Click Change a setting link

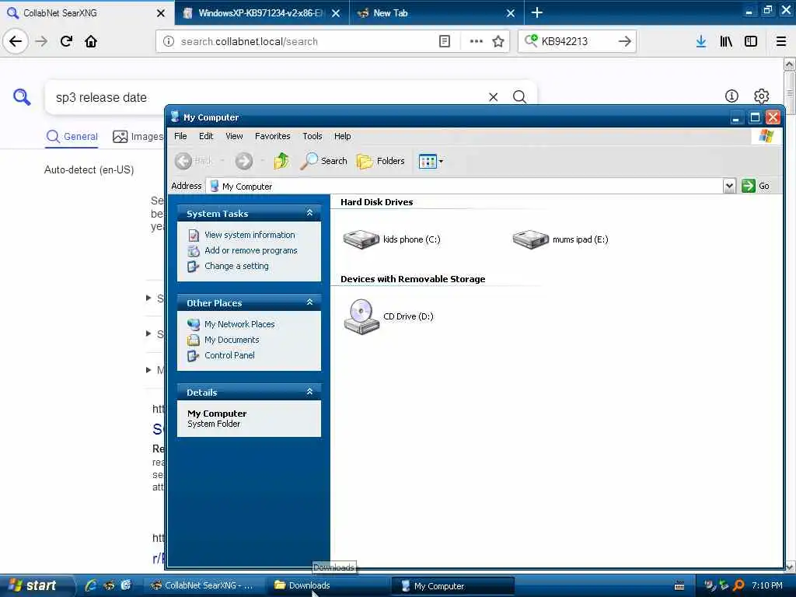click(236, 266)
